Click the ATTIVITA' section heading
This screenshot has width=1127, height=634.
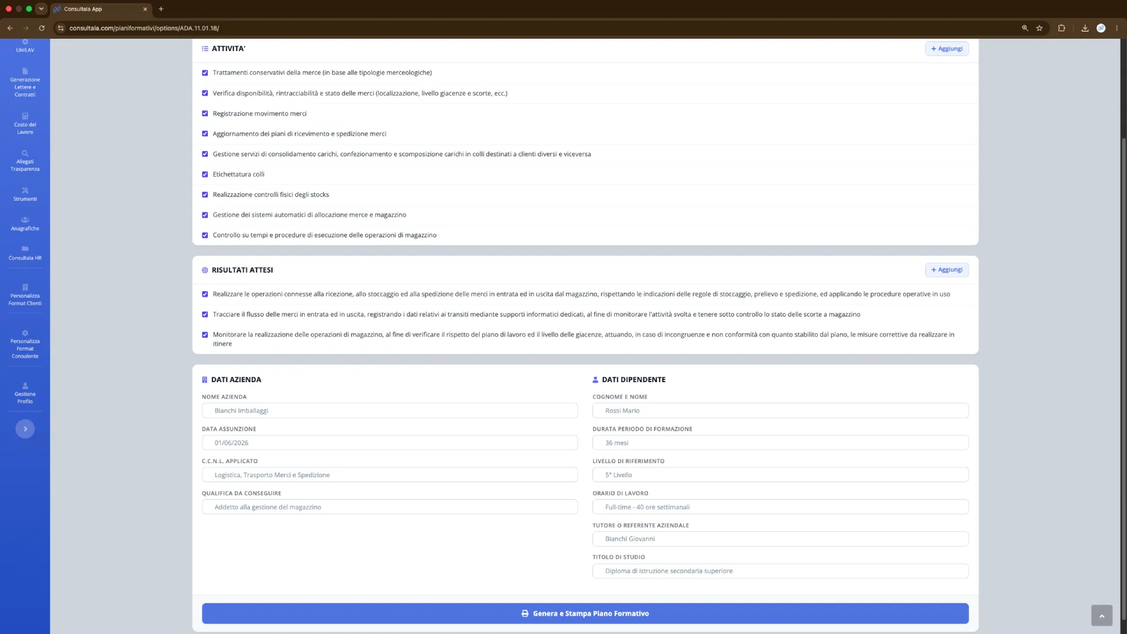pos(228,49)
